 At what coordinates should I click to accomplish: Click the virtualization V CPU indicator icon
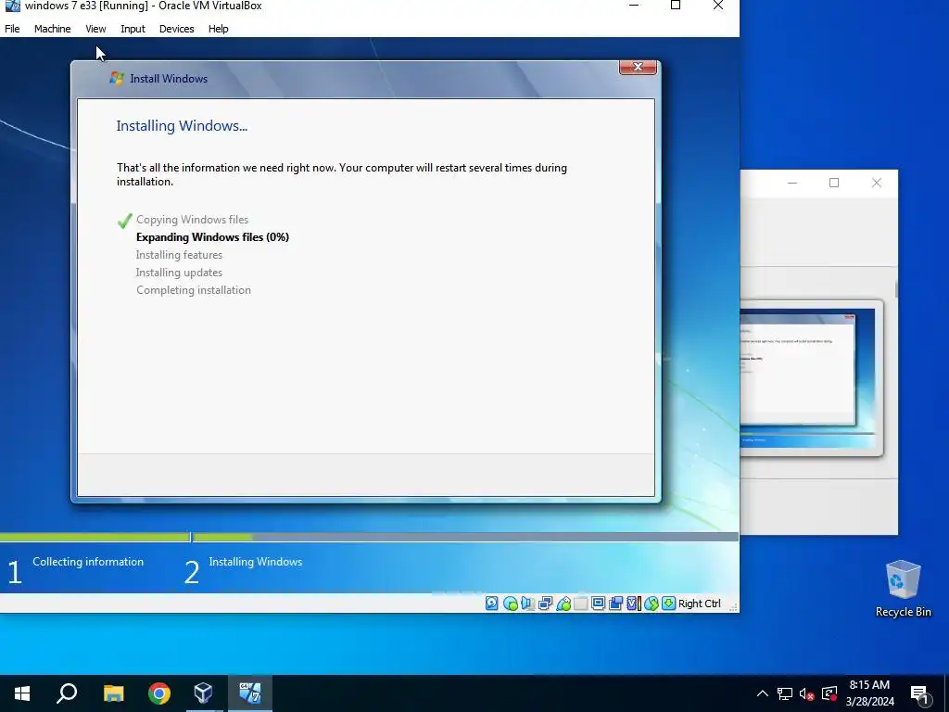click(x=634, y=603)
